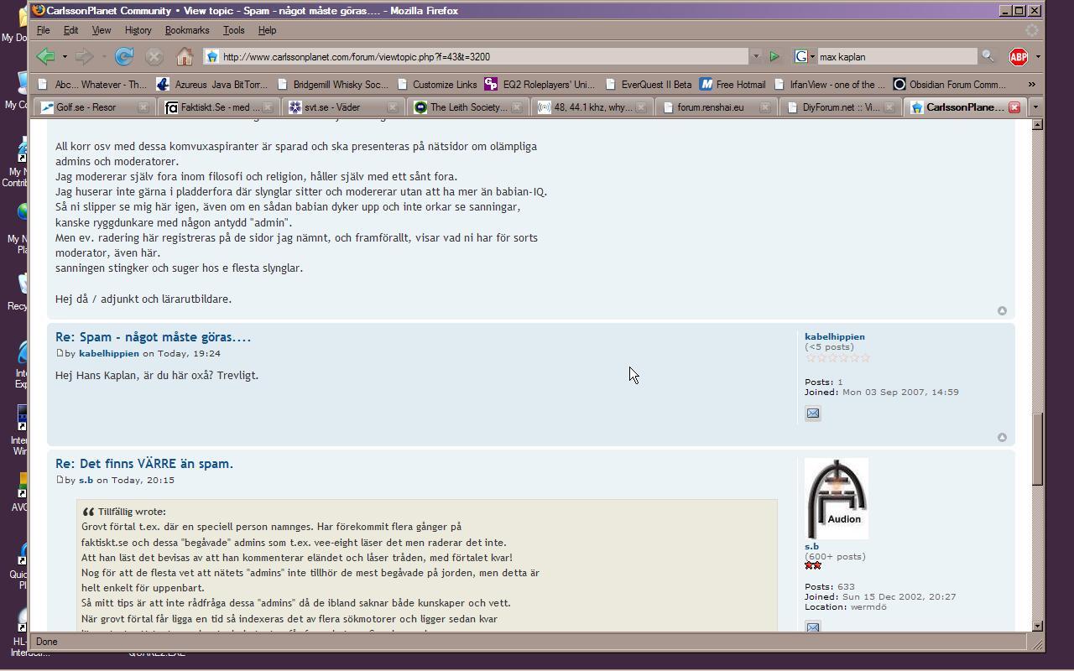This screenshot has height=671, width=1074.
Task: Open the list all tabs dropdown
Action: [x=1035, y=107]
